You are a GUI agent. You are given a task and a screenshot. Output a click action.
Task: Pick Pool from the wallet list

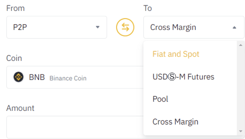[x=160, y=99]
